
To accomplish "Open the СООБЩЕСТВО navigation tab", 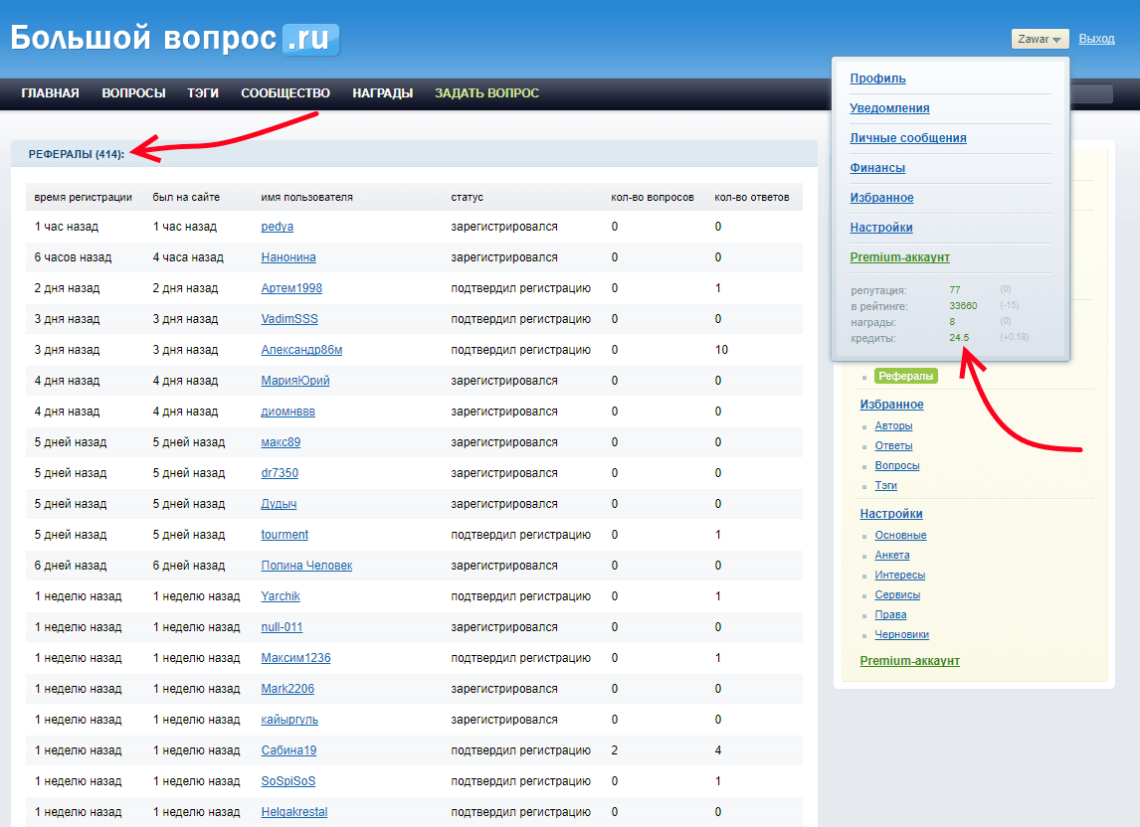I will pyautogui.click(x=285, y=93).
